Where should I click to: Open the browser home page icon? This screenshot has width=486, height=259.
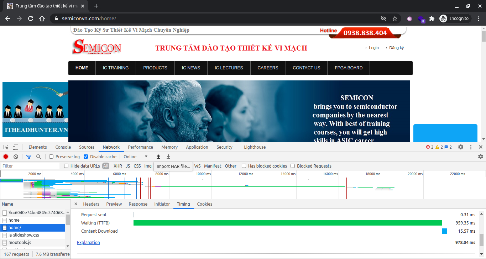42,18
